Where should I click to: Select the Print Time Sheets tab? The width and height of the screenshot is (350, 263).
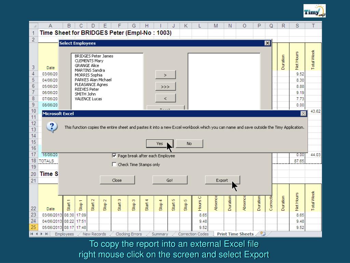(235, 234)
